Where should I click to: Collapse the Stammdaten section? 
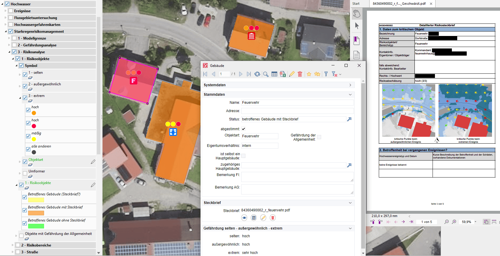pyautogui.click(x=350, y=95)
